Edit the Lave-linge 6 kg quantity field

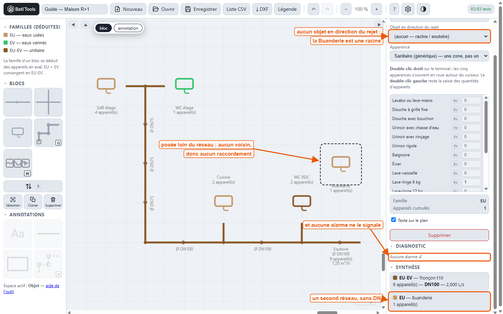click(472, 182)
